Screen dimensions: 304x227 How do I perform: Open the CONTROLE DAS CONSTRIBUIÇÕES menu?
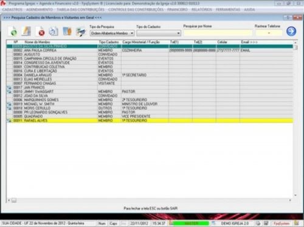[136, 10]
